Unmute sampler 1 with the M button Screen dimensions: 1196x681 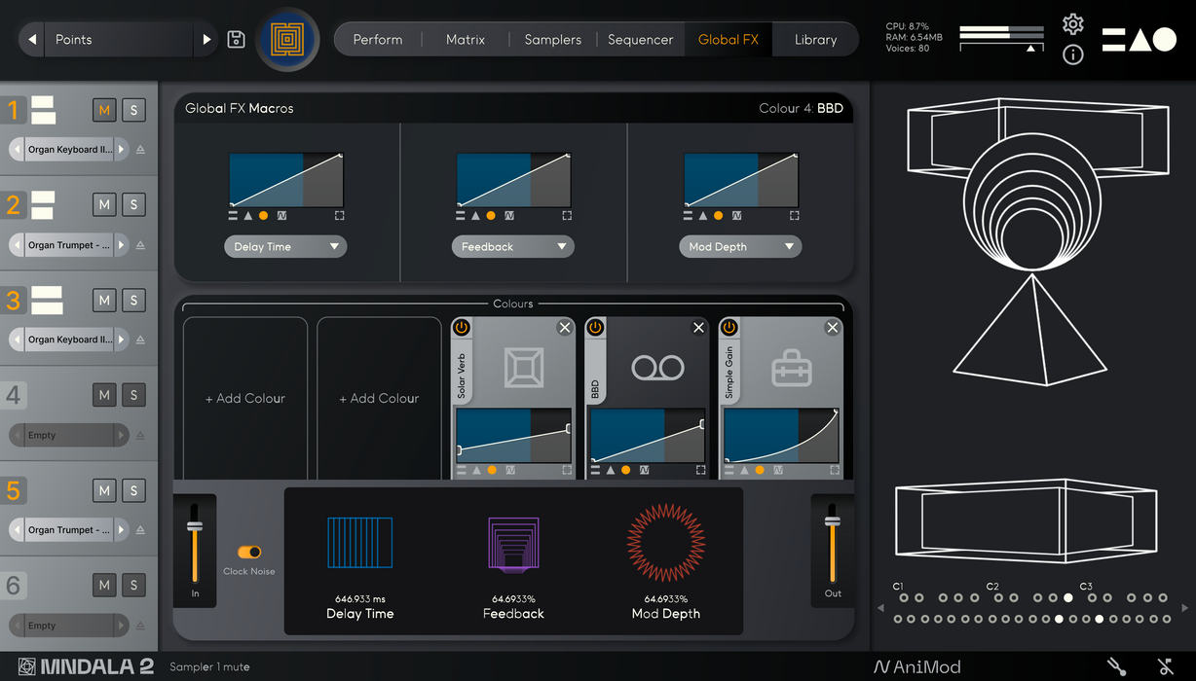point(104,110)
